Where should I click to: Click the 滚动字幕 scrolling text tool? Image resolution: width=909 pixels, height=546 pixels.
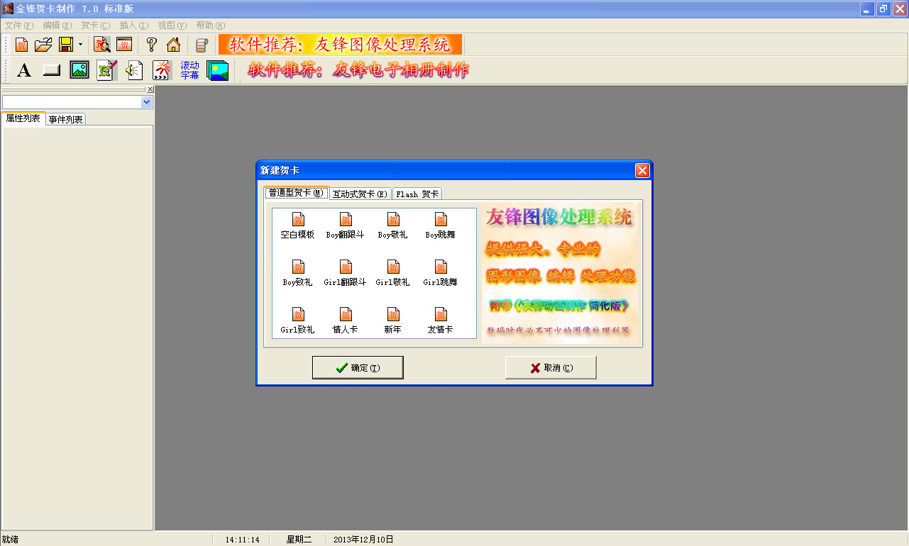click(190, 70)
